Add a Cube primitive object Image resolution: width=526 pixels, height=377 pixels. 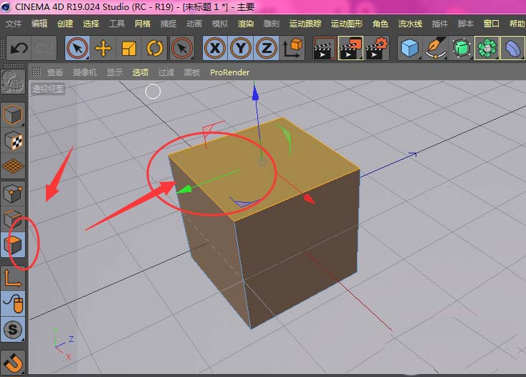click(410, 48)
